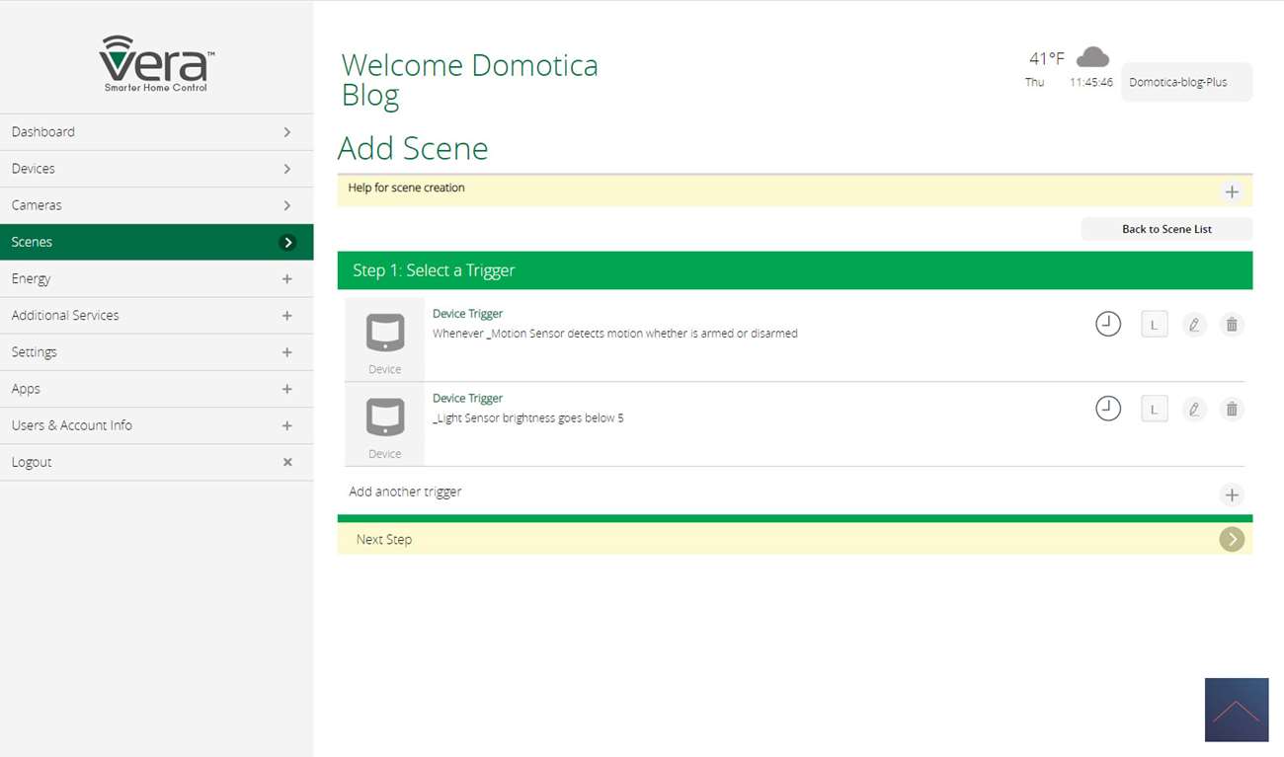
Task: Click the Luup code icon for Motion Sensor trigger
Action: point(1154,324)
